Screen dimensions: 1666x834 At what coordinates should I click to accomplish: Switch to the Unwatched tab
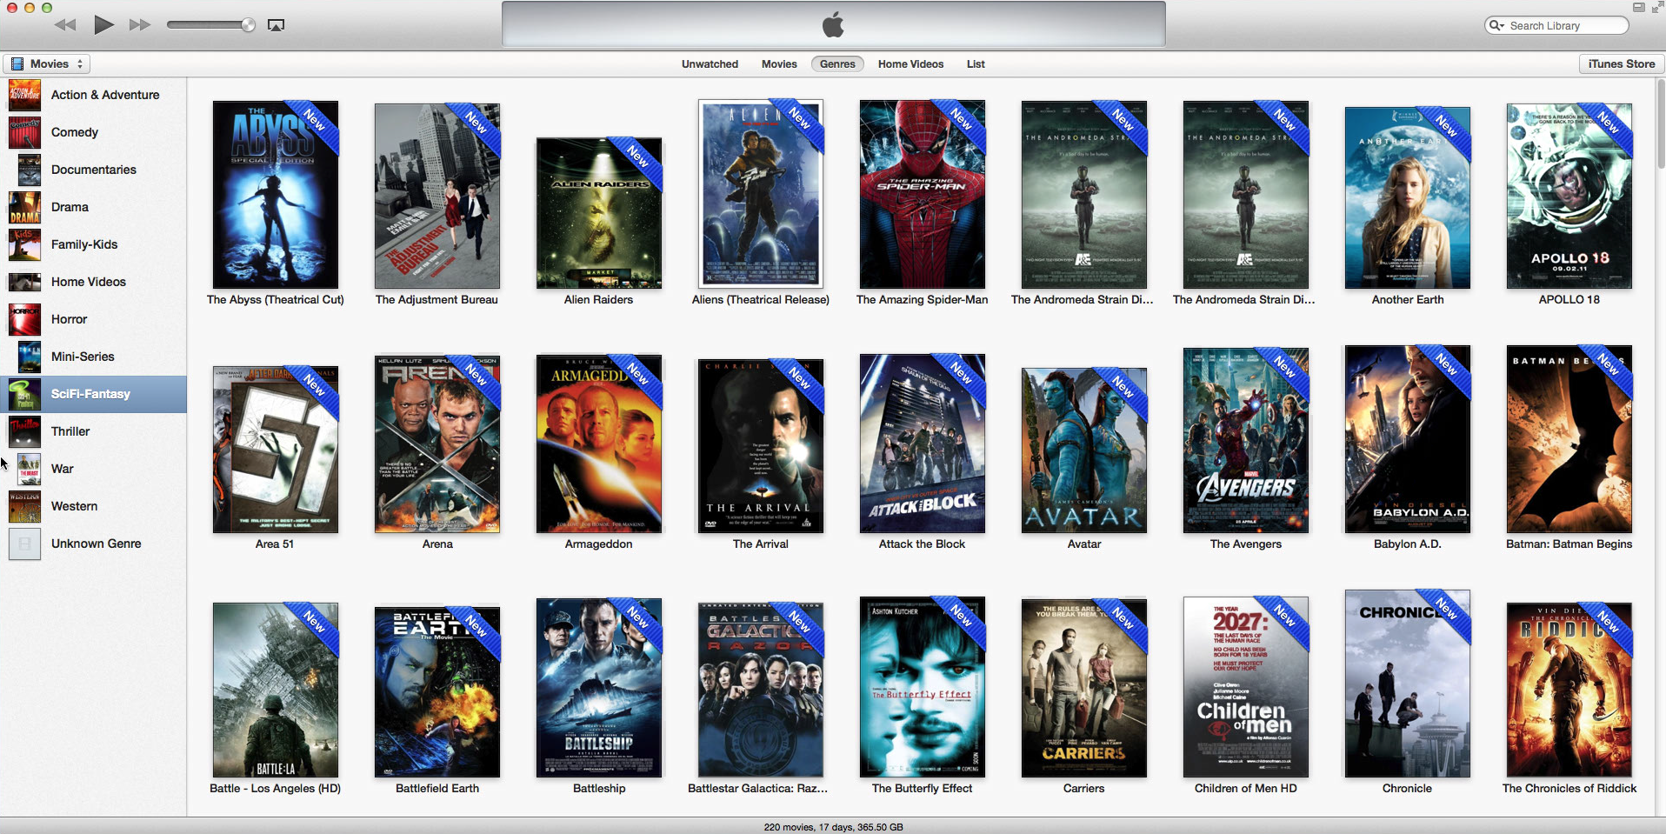click(710, 63)
